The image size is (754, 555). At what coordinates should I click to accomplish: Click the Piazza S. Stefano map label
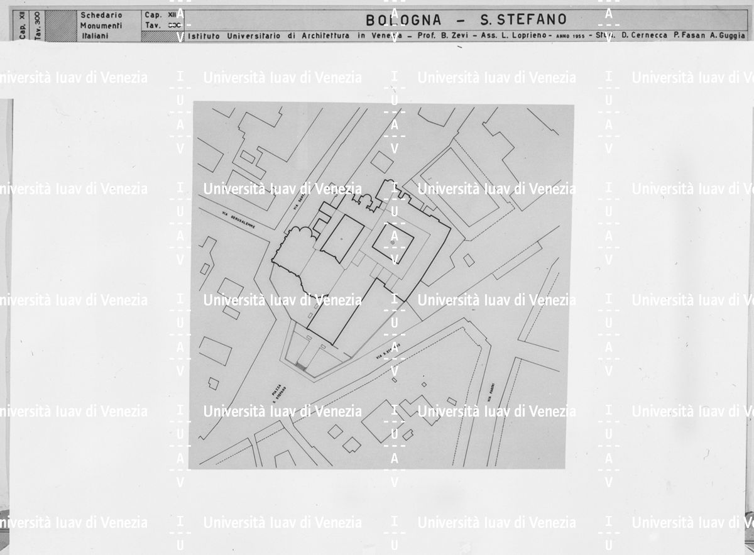pyautogui.click(x=279, y=393)
